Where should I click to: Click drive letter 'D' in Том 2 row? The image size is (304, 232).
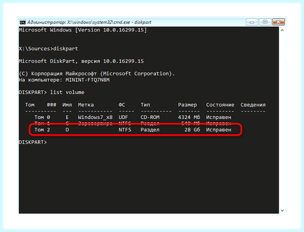tap(67, 130)
